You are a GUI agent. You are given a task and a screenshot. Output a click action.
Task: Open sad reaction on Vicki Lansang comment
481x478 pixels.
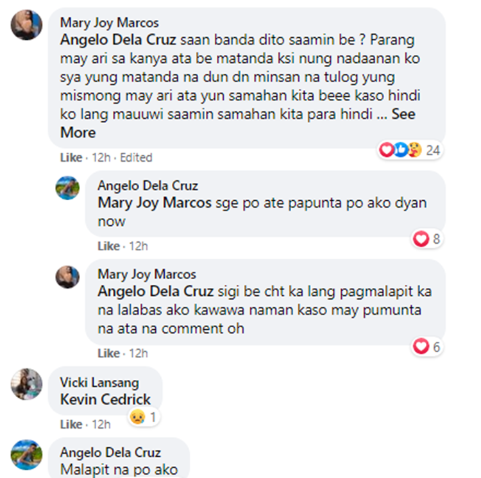144,417
